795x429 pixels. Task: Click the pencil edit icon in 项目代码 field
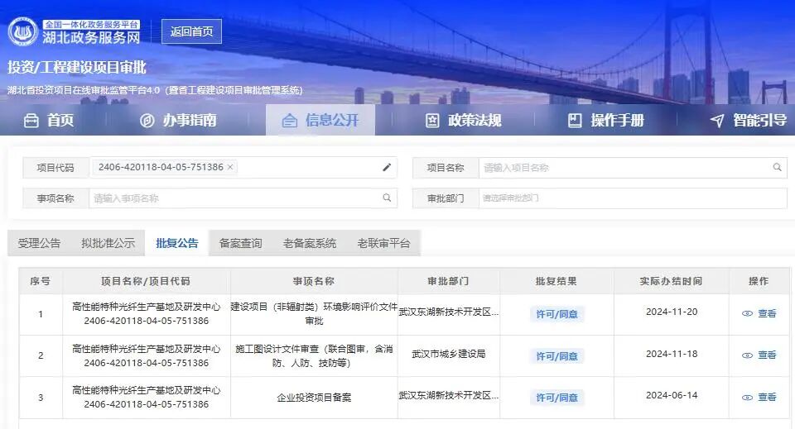pos(387,168)
